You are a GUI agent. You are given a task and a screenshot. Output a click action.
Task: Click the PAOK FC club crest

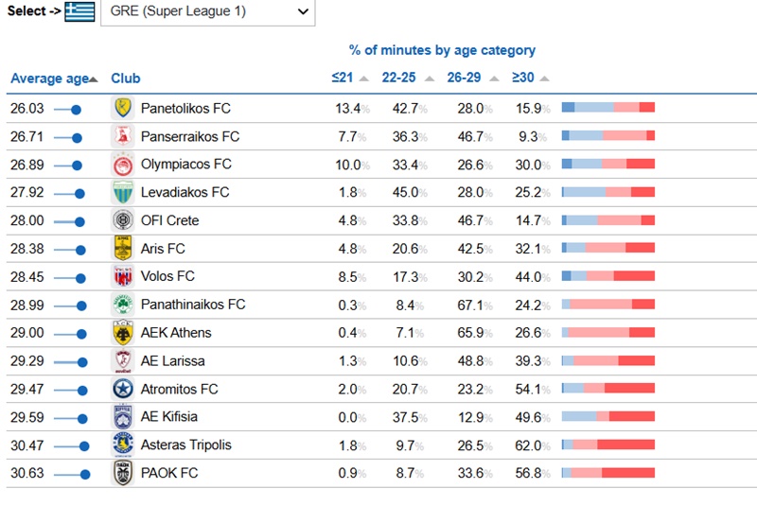[122, 473]
